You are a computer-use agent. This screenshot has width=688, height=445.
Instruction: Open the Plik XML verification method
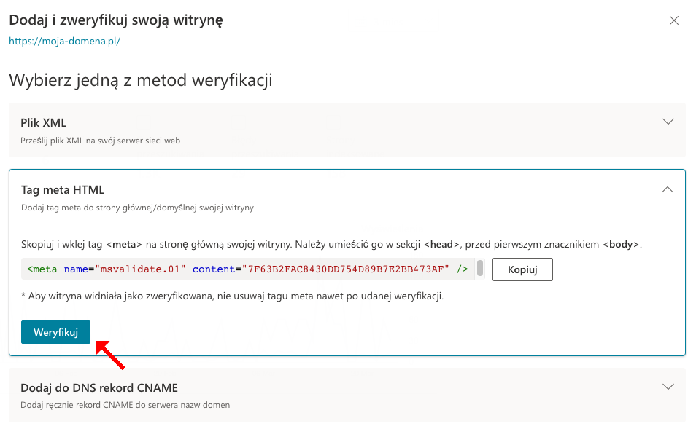click(343, 122)
